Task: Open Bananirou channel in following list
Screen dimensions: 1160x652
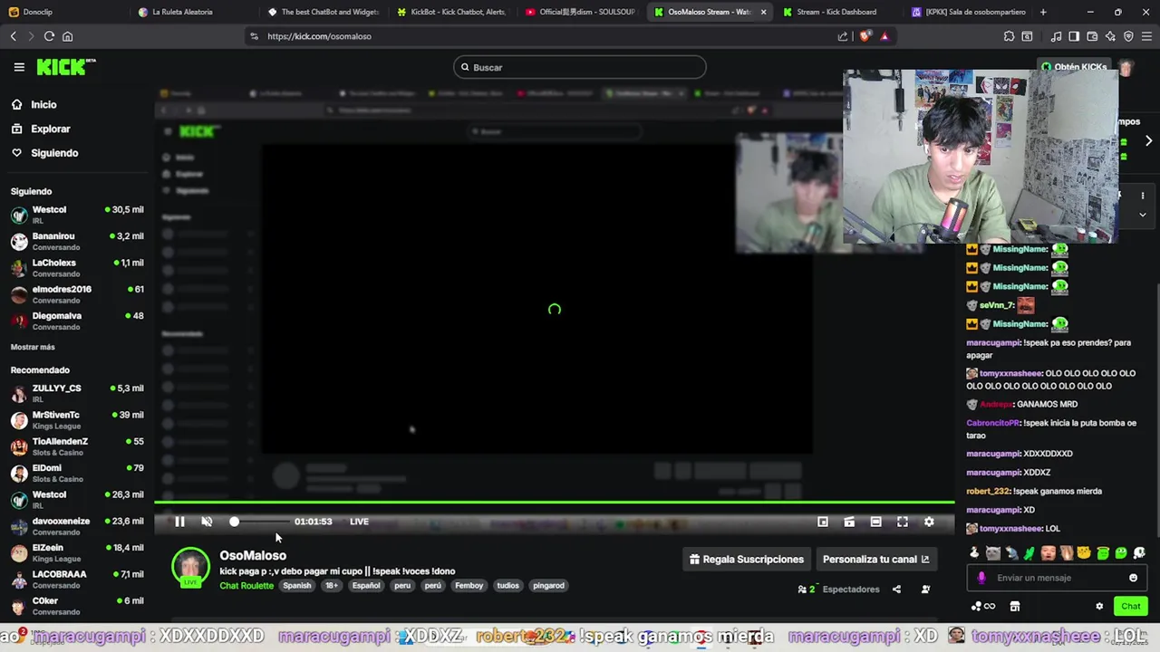Action: click(77, 241)
